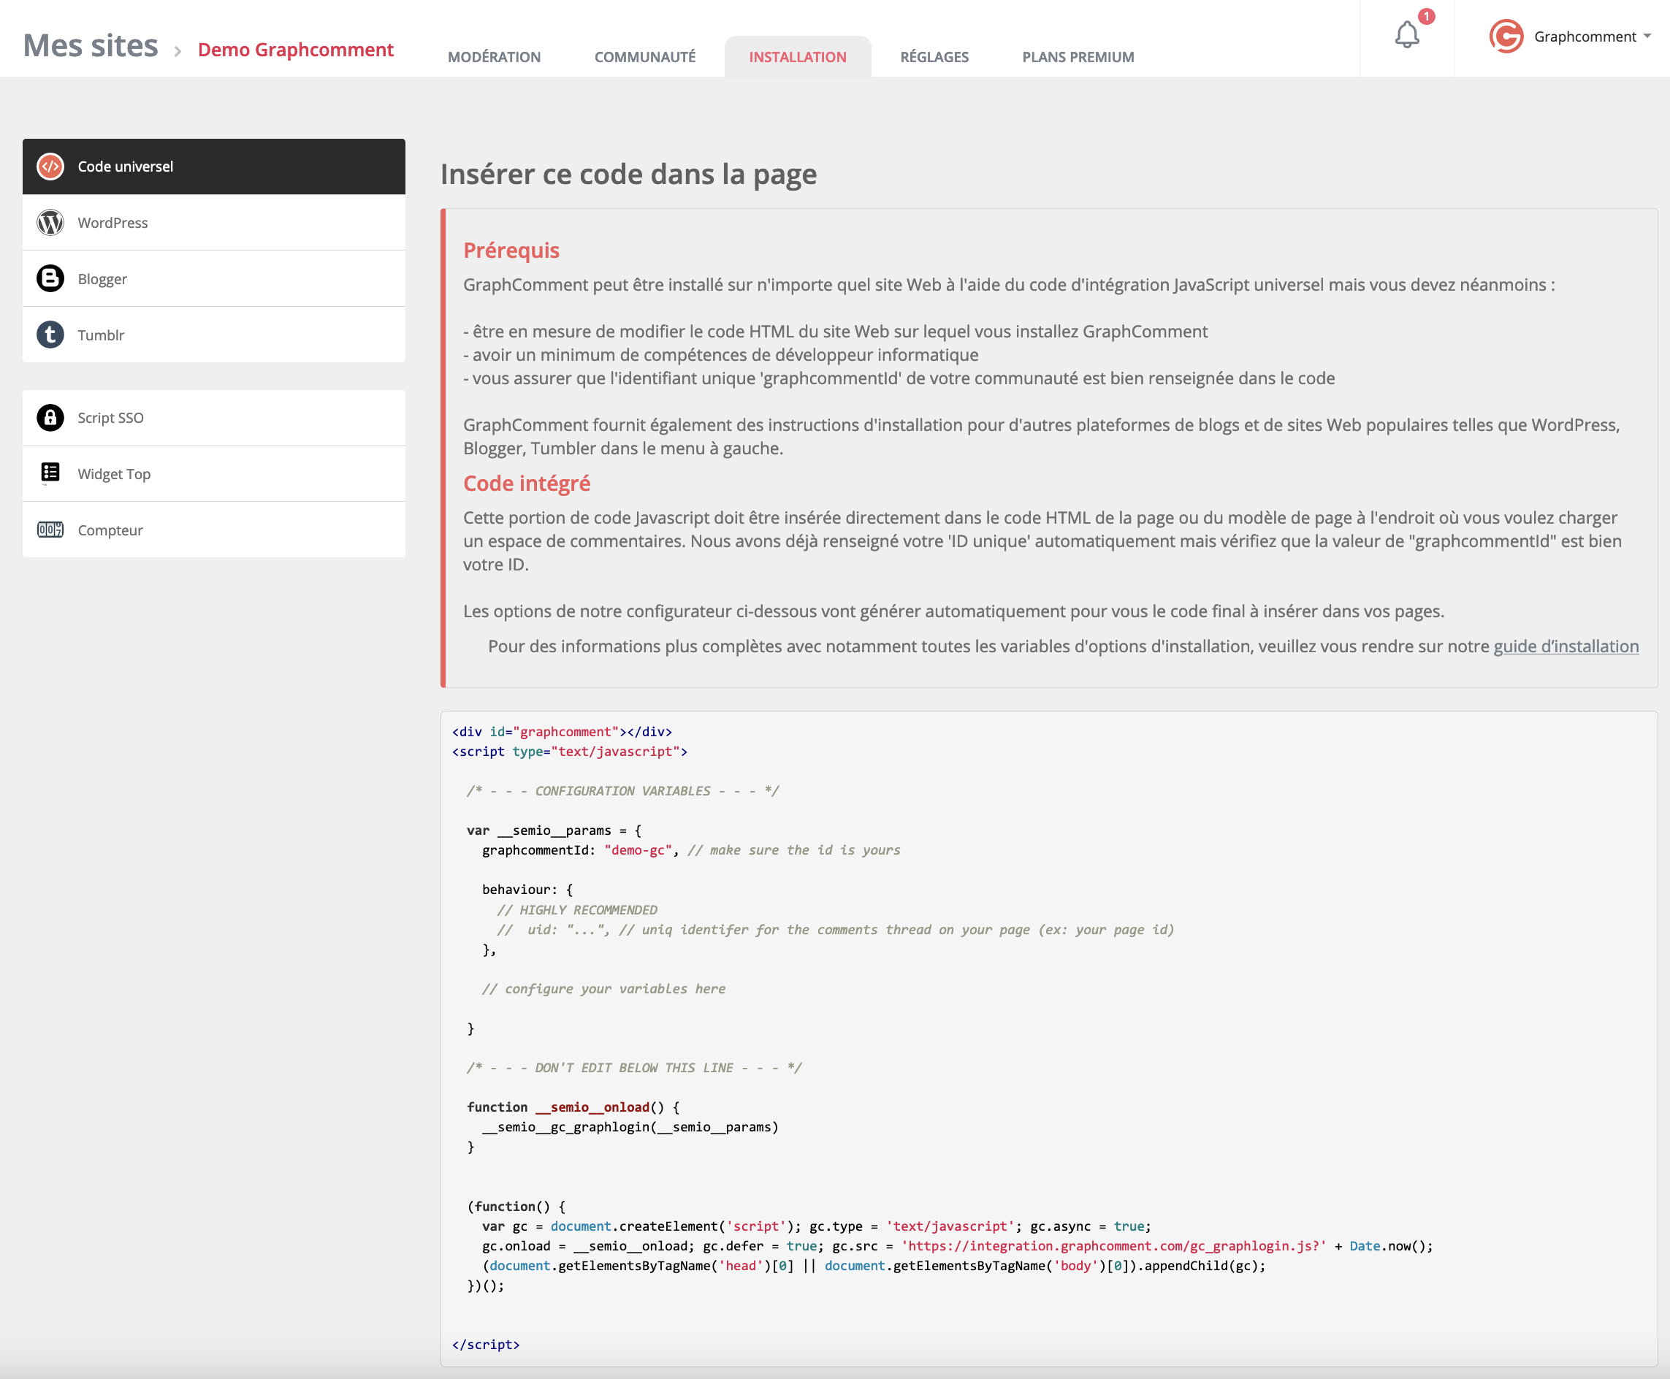
Task: Click the Code intégré heading
Action: click(527, 483)
